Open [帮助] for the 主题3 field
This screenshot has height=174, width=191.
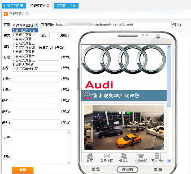(x=66, y=90)
